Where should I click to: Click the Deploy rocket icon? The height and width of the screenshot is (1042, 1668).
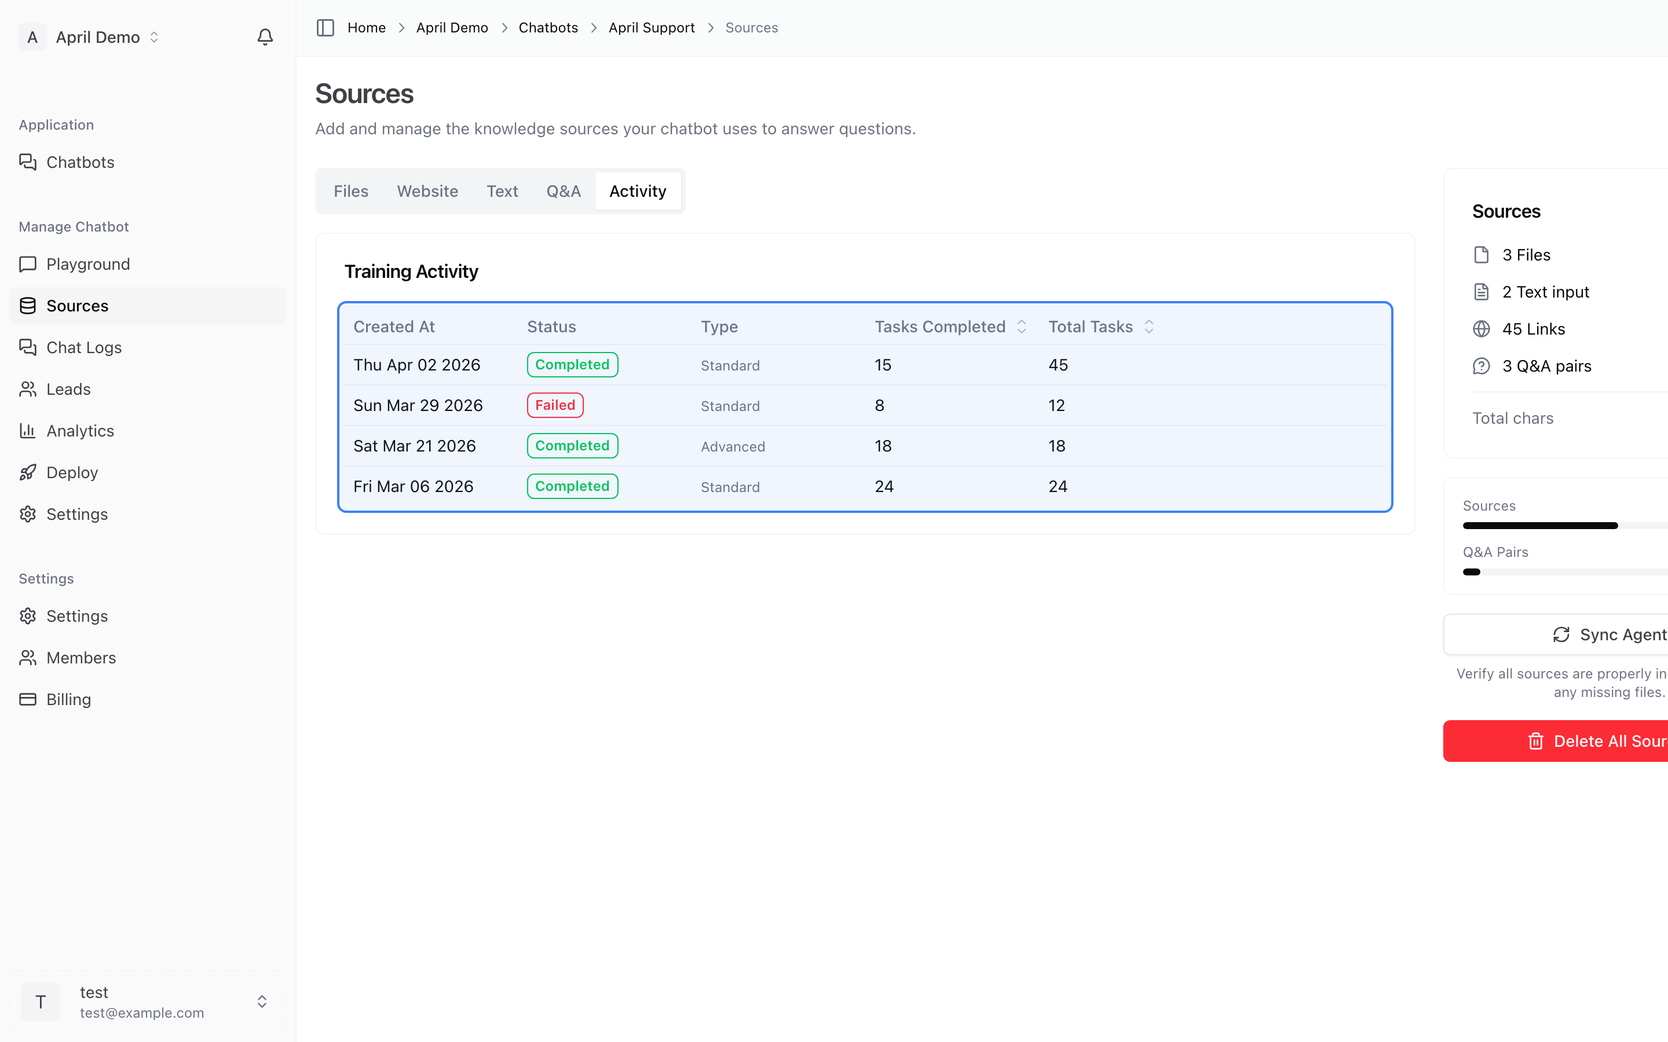[28, 472]
